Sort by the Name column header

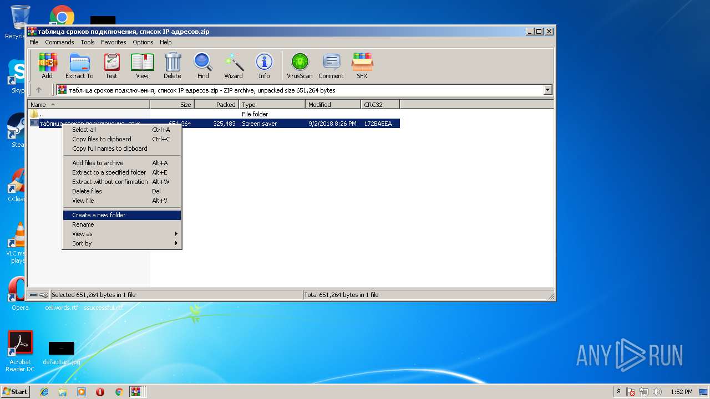pos(89,104)
